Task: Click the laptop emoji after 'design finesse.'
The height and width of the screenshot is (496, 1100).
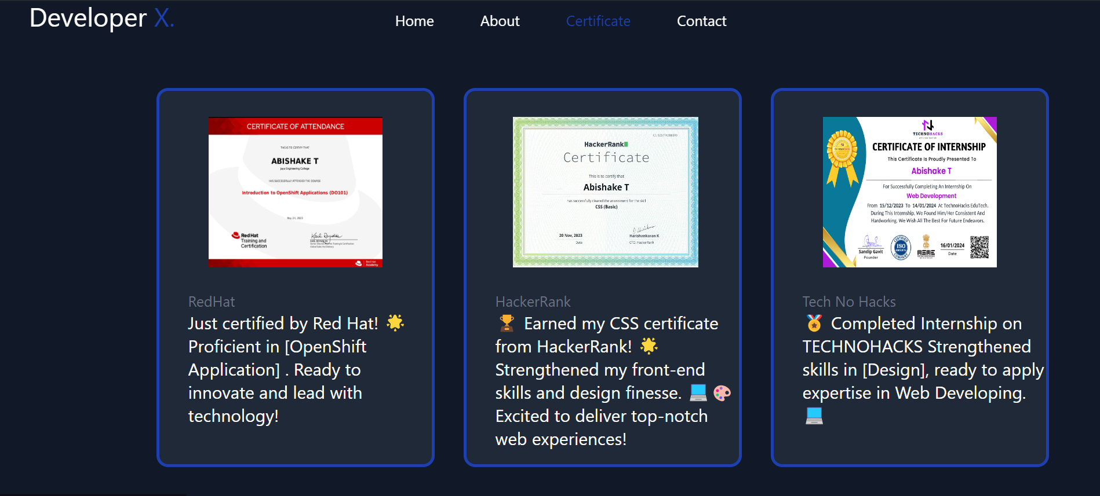Action: (x=698, y=392)
